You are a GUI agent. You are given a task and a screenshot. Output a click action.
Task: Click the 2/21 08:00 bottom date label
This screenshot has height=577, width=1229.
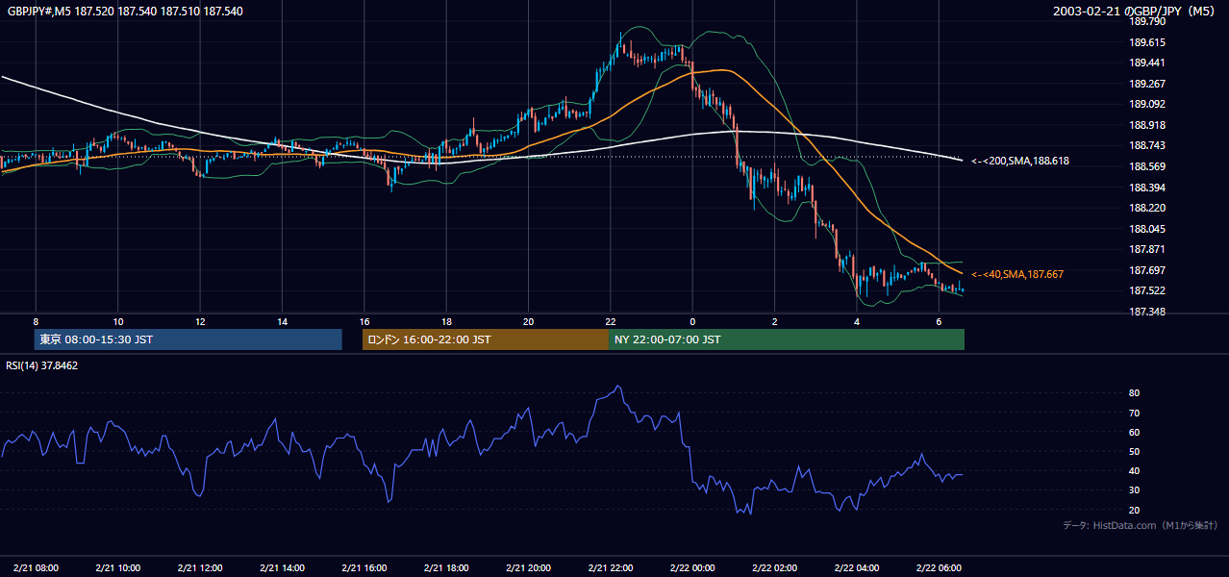pos(36,567)
